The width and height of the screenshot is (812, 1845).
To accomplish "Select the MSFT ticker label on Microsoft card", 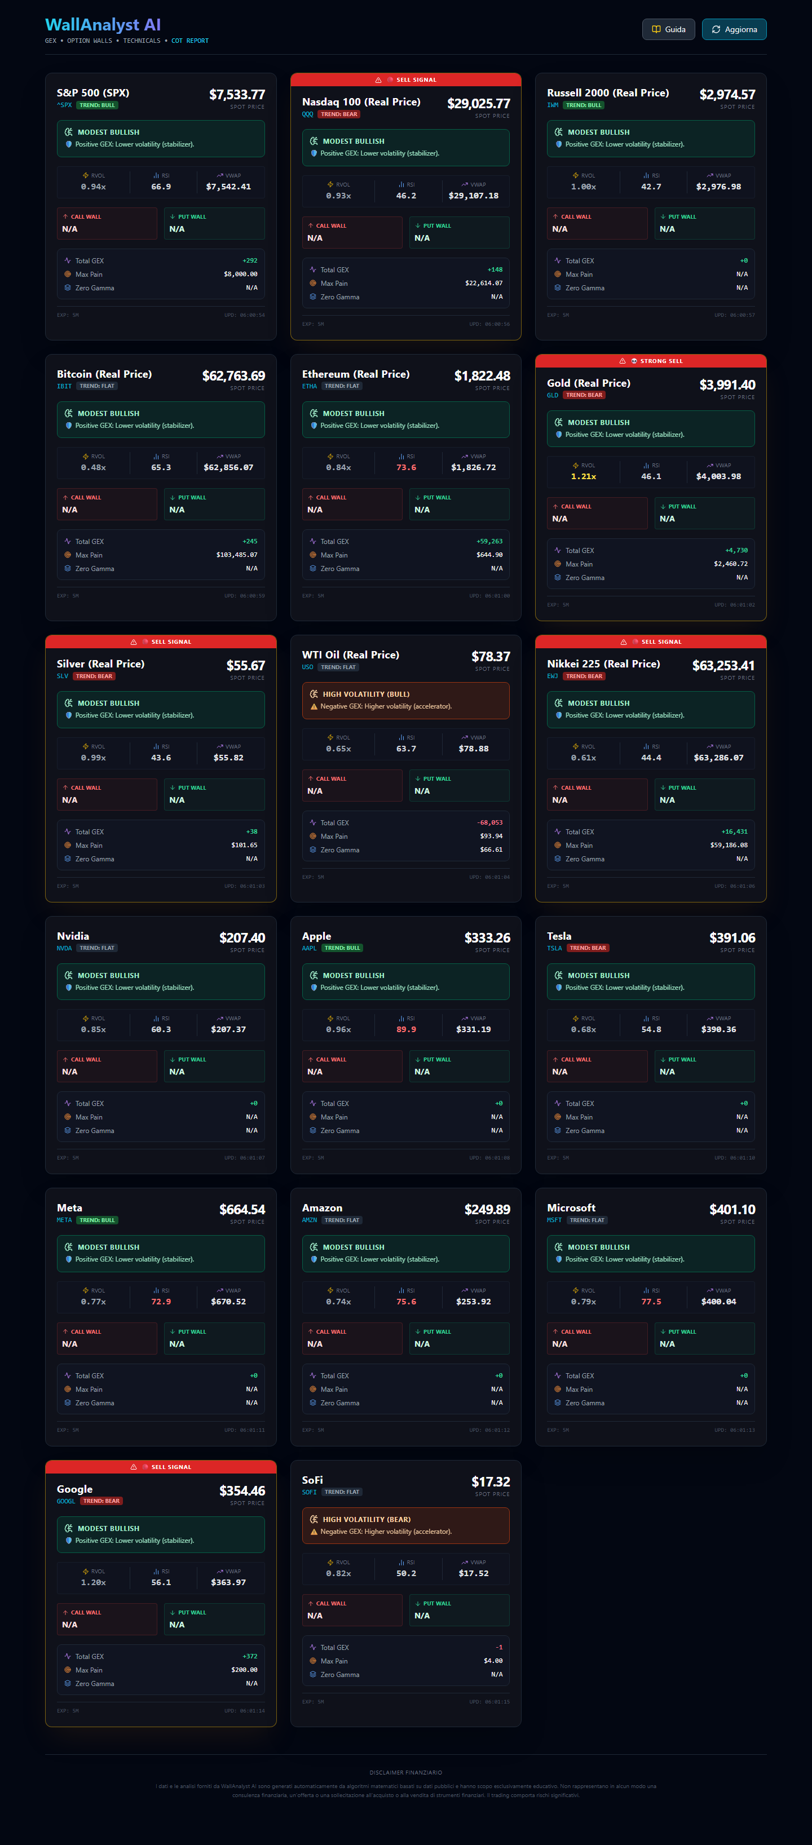I will point(554,1220).
